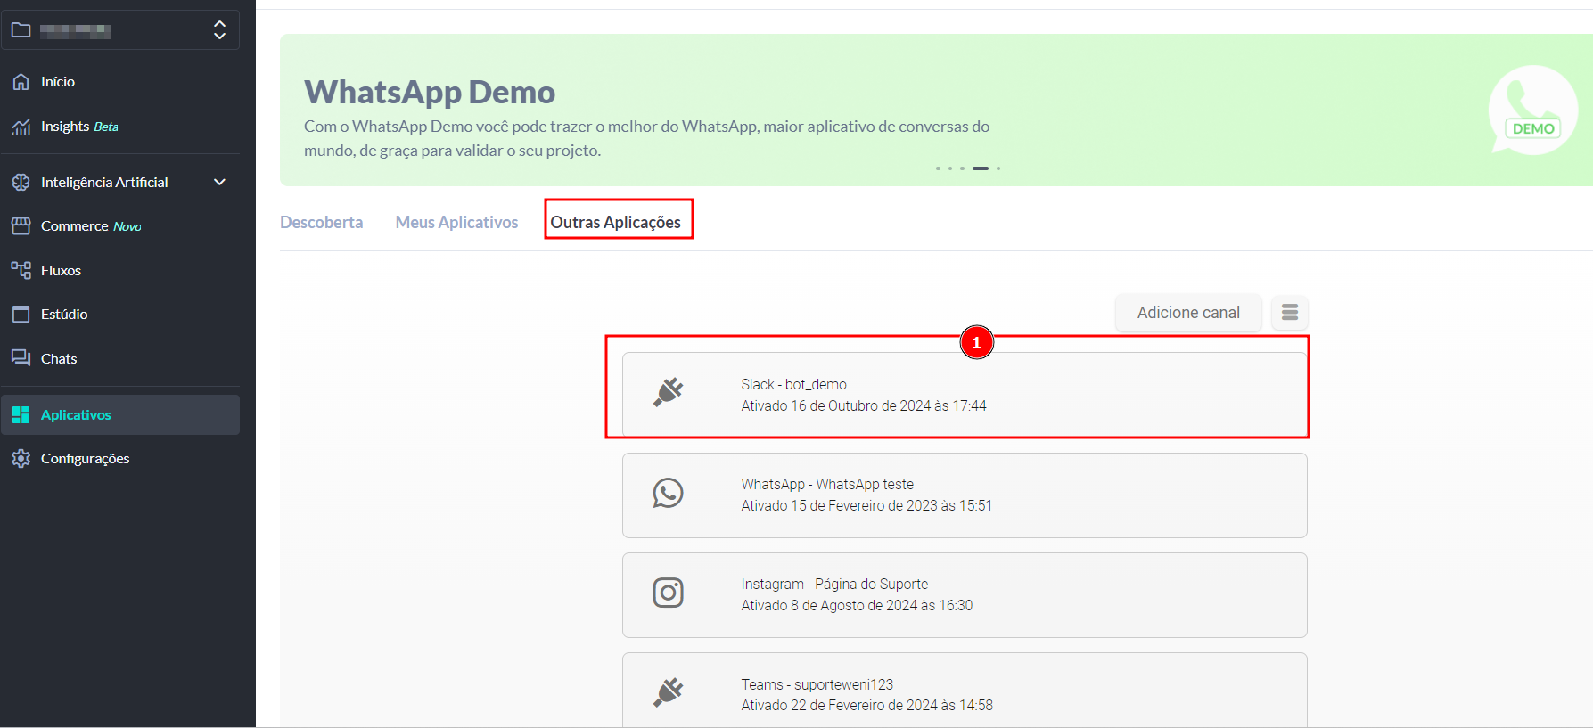Open Chats speech bubble icon

tap(21, 358)
